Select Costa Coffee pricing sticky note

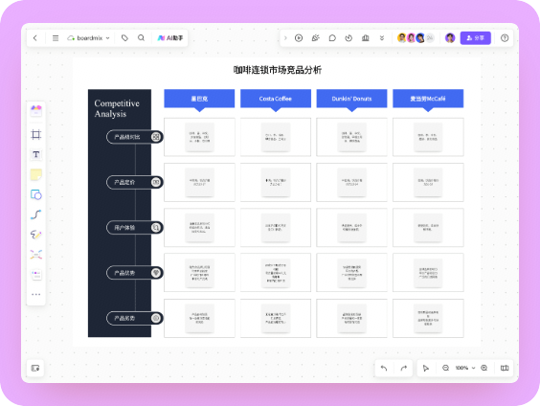(x=276, y=182)
